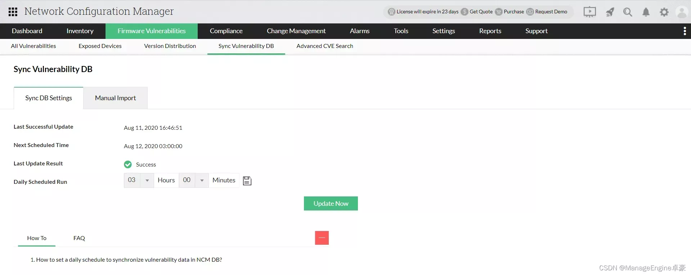Click the 'Sync Vulnerability DB' page heading
691x275 pixels.
[x=53, y=69]
